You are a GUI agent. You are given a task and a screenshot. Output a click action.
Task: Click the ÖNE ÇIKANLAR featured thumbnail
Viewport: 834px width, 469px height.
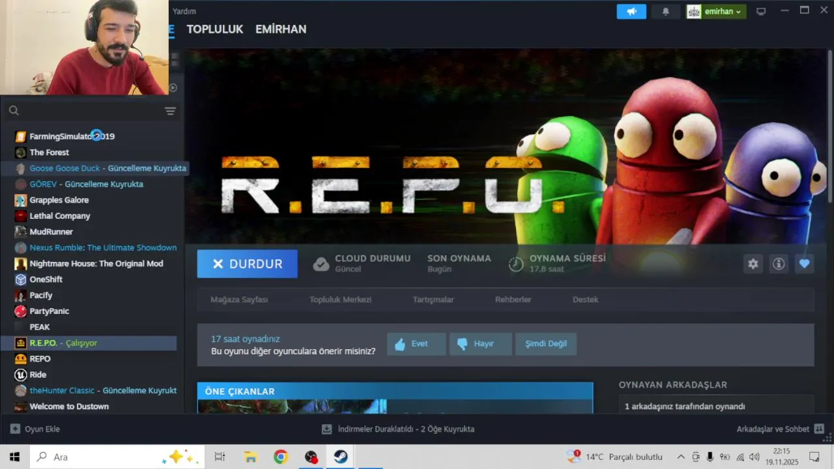point(292,406)
